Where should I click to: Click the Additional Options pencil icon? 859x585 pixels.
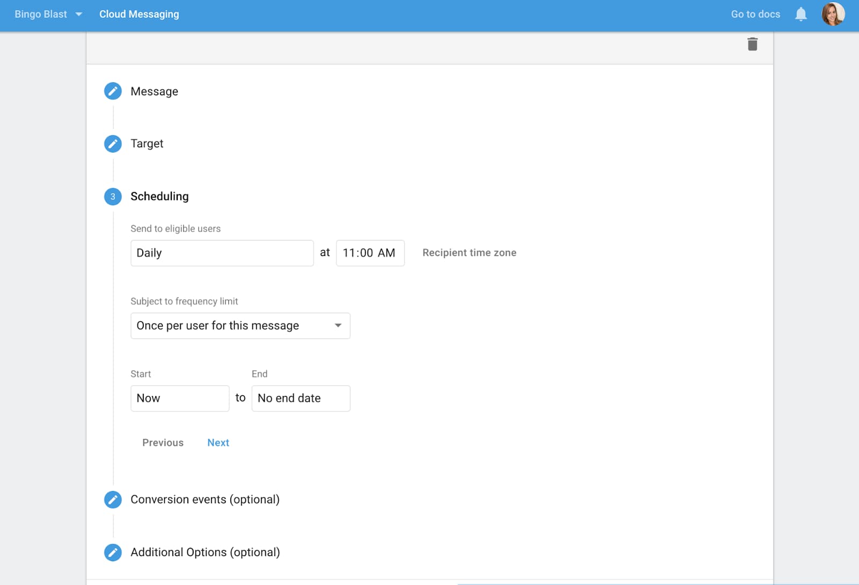point(113,552)
